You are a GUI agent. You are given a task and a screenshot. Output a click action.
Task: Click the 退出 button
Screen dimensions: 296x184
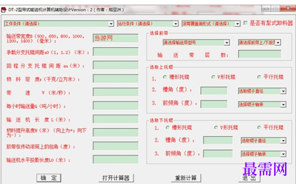pyautogui.click(x=249, y=178)
